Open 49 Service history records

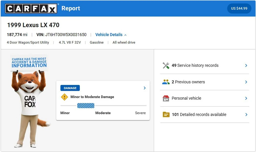pyautogui.click(x=205, y=66)
